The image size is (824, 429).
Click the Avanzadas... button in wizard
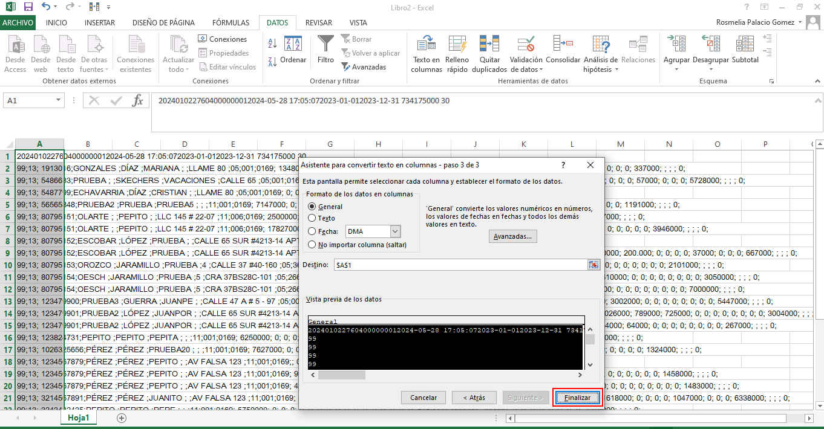coord(512,236)
